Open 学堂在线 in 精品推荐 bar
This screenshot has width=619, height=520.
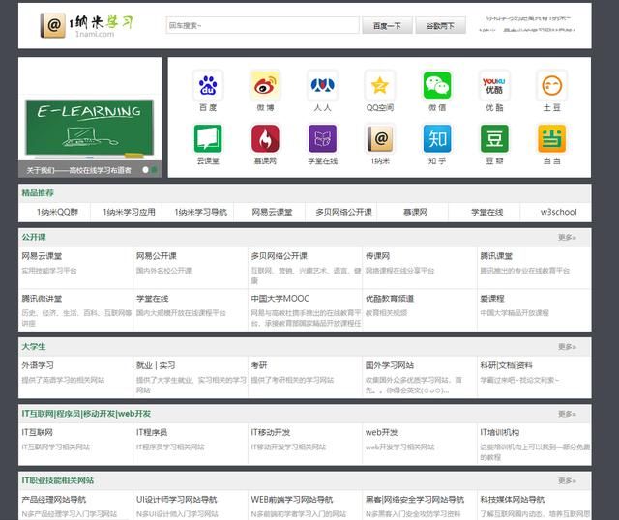coord(486,212)
